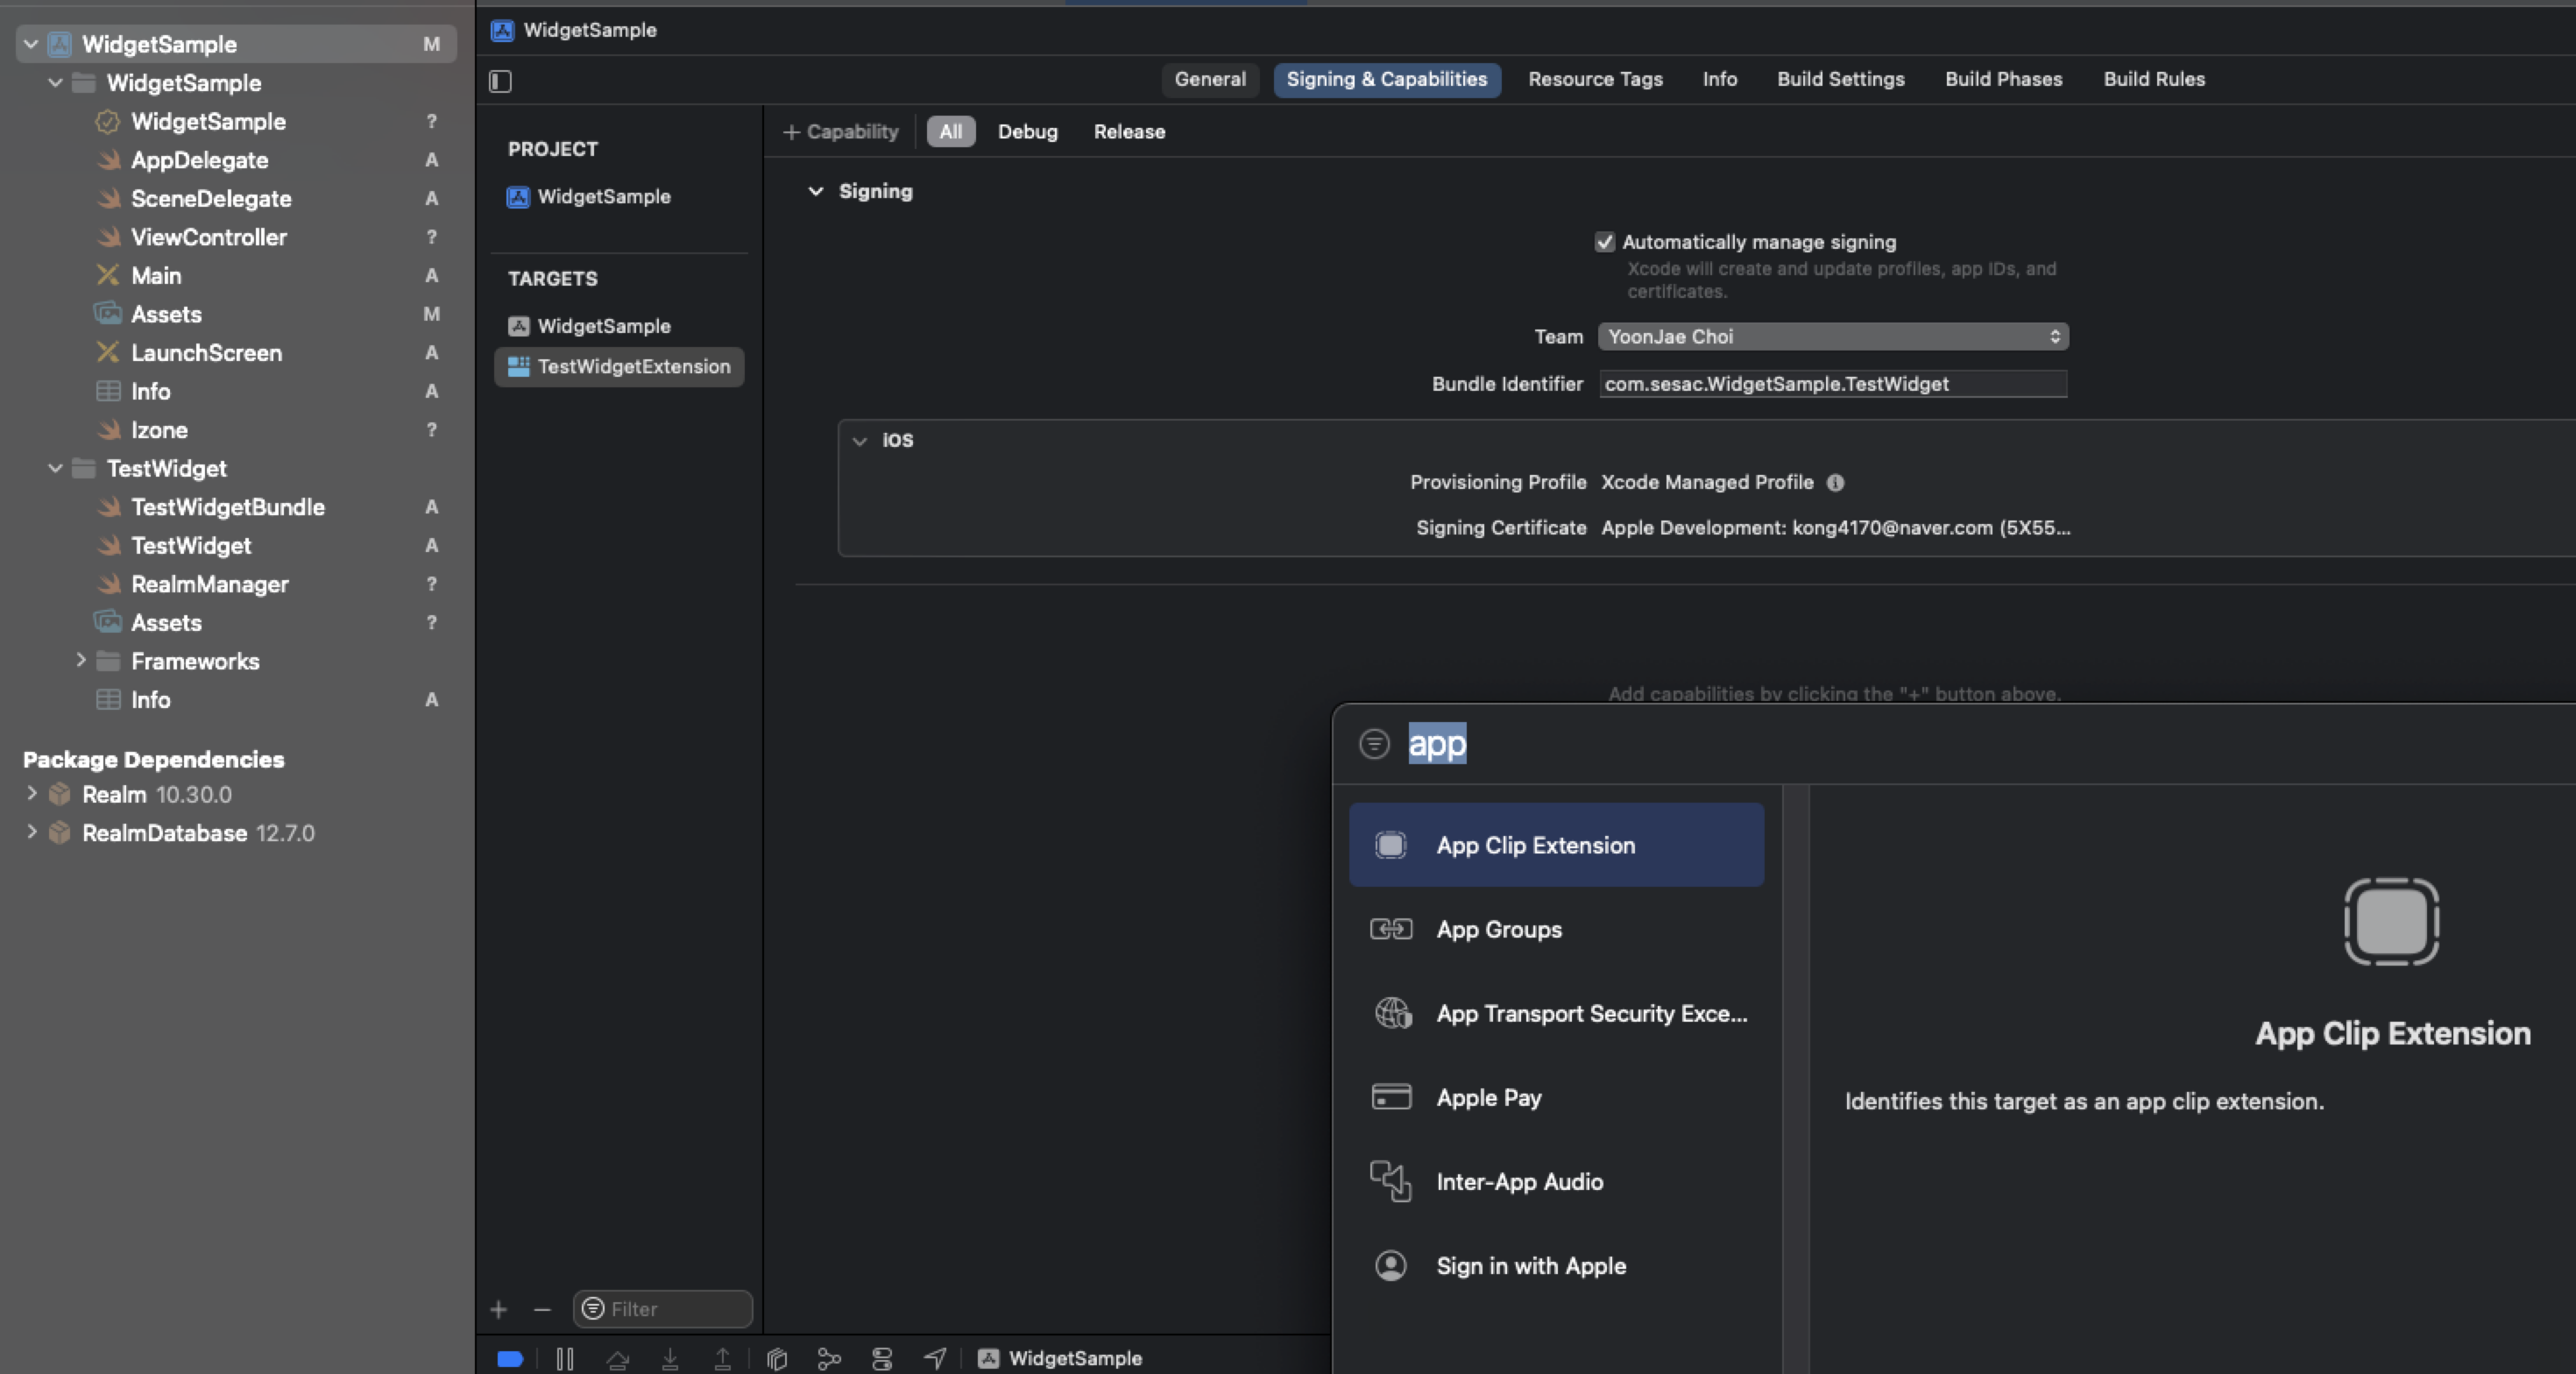
Task: Click the provisioning profile info icon
Action: (1835, 483)
